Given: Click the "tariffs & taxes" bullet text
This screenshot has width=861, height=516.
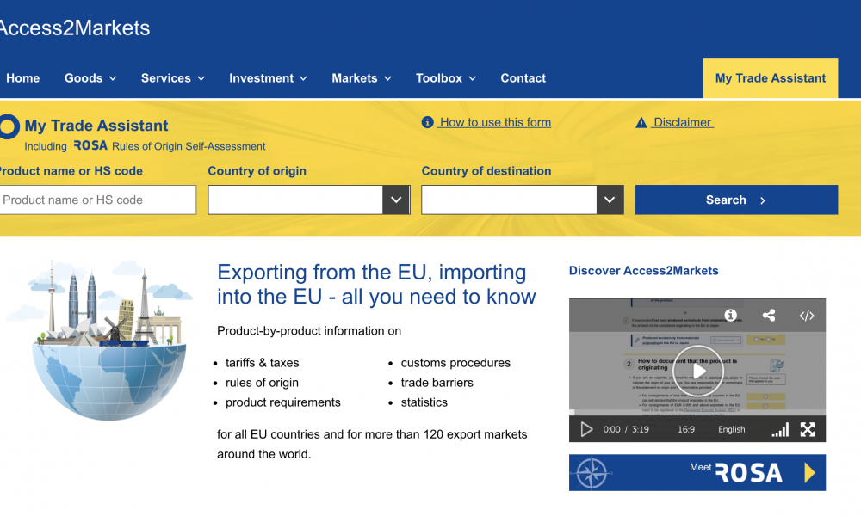Looking at the screenshot, I should tap(263, 362).
